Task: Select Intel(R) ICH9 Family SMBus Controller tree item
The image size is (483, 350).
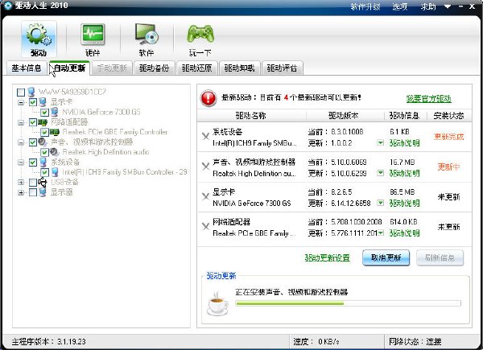Action: 125,171
